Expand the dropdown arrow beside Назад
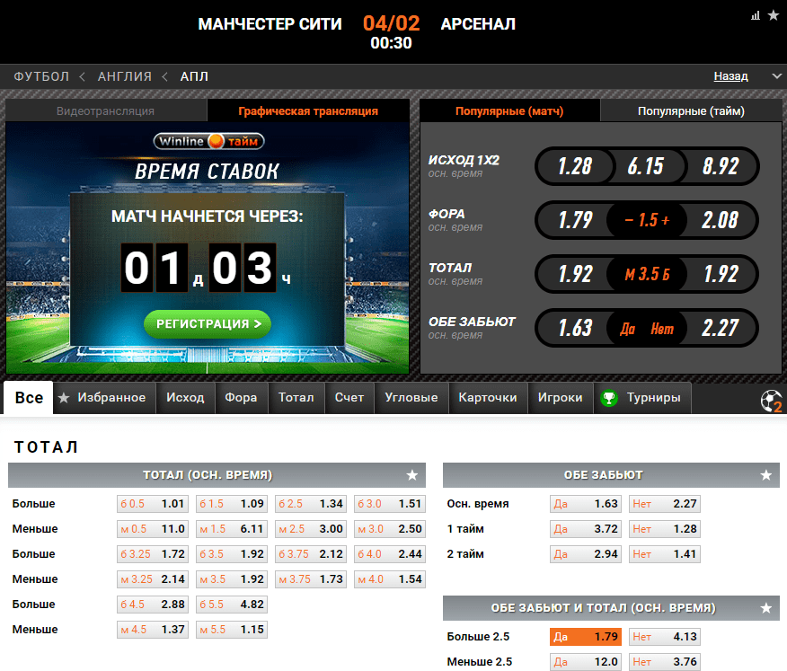This screenshot has height=671, width=787. [x=776, y=76]
